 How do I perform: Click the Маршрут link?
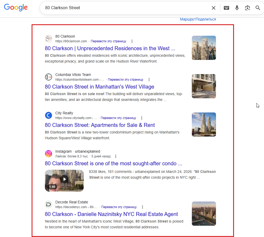pyautogui.click(x=188, y=19)
